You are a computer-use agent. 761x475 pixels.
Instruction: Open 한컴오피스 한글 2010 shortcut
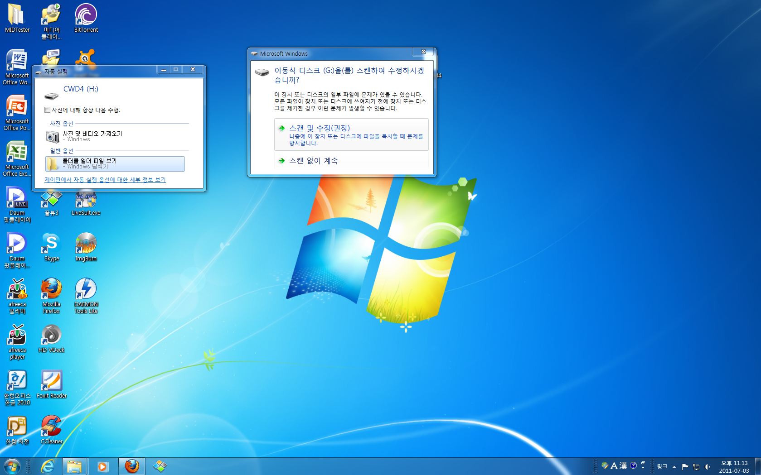point(17,387)
